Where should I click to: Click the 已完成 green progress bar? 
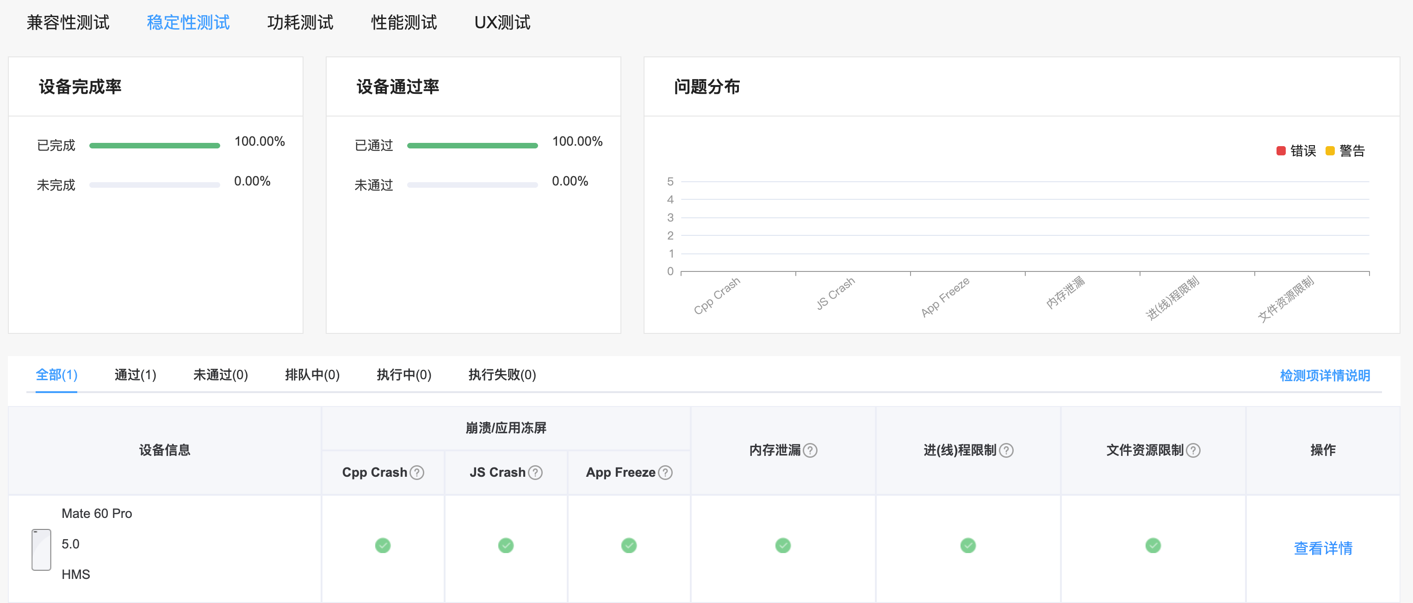point(154,146)
